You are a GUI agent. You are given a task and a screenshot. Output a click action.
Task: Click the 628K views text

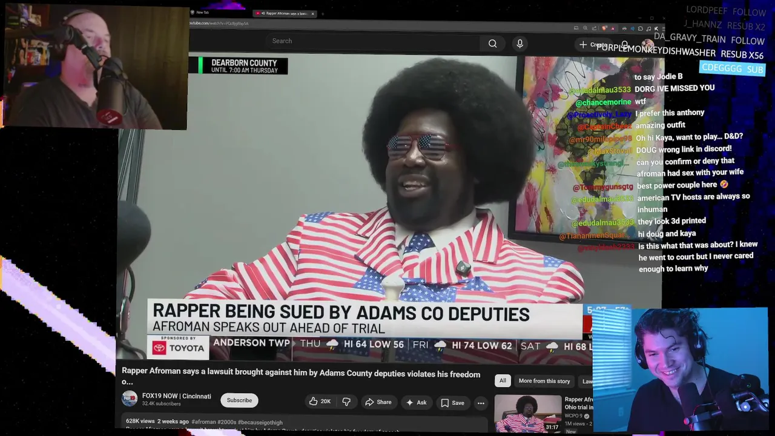point(140,421)
